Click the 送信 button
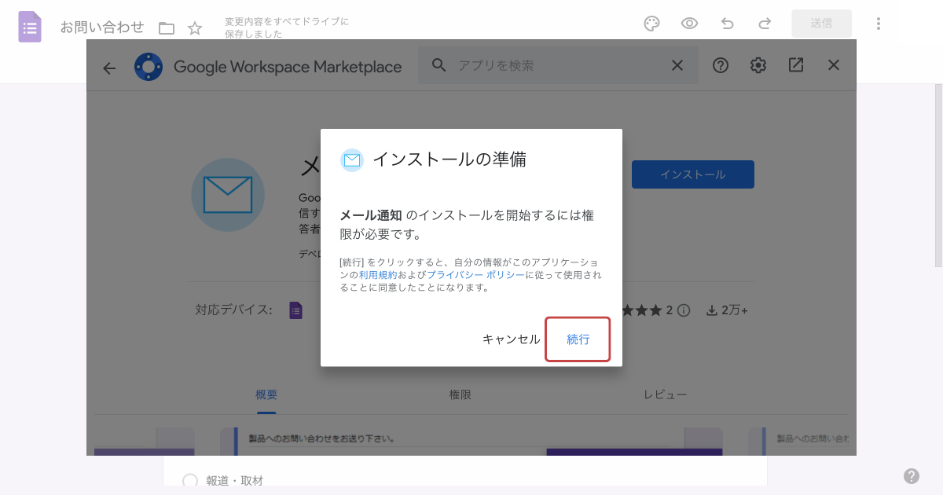Viewport: 943px width, 495px height. [x=822, y=24]
